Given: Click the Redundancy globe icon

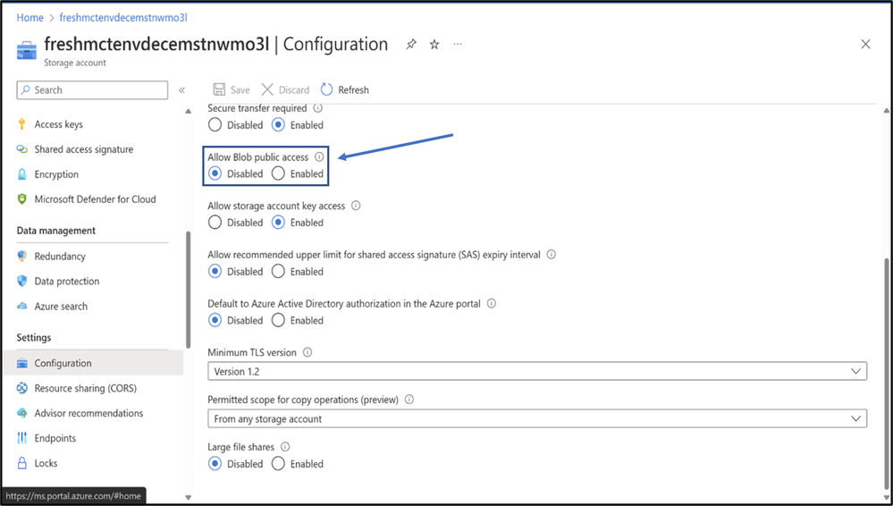Looking at the screenshot, I should click(22, 256).
